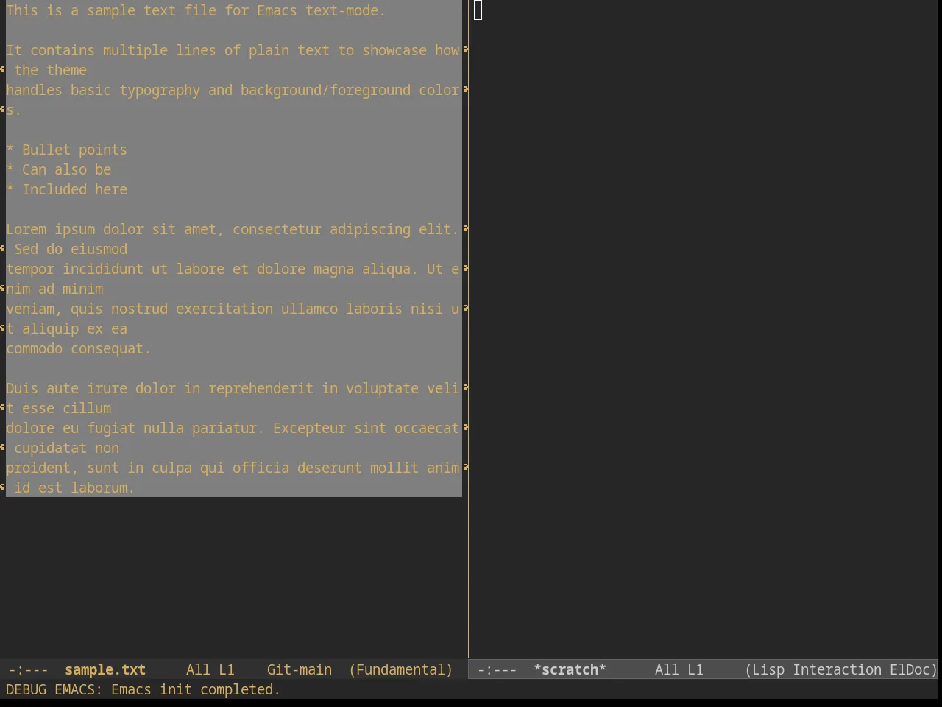Click 'All L1' position in sample.txt mode line
This screenshot has height=707, width=942.
[210, 669]
